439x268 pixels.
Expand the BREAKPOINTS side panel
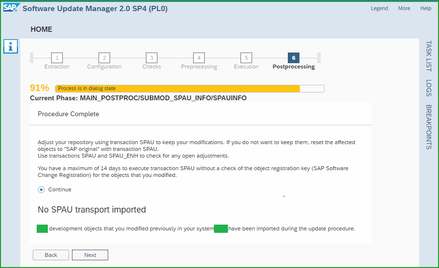(x=428, y=127)
